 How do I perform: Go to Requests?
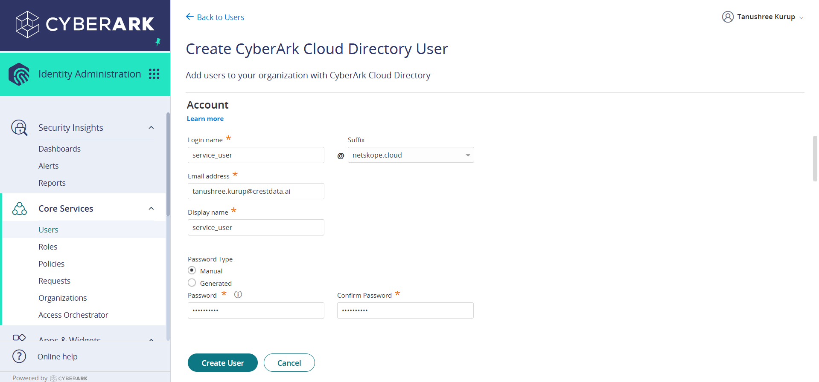(x=54, y=281)
